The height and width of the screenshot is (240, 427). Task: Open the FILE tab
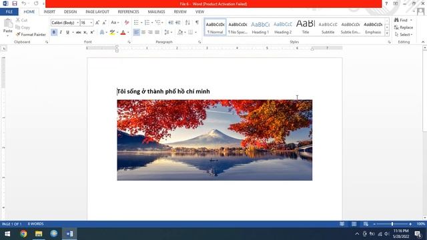tap(9, 12)
